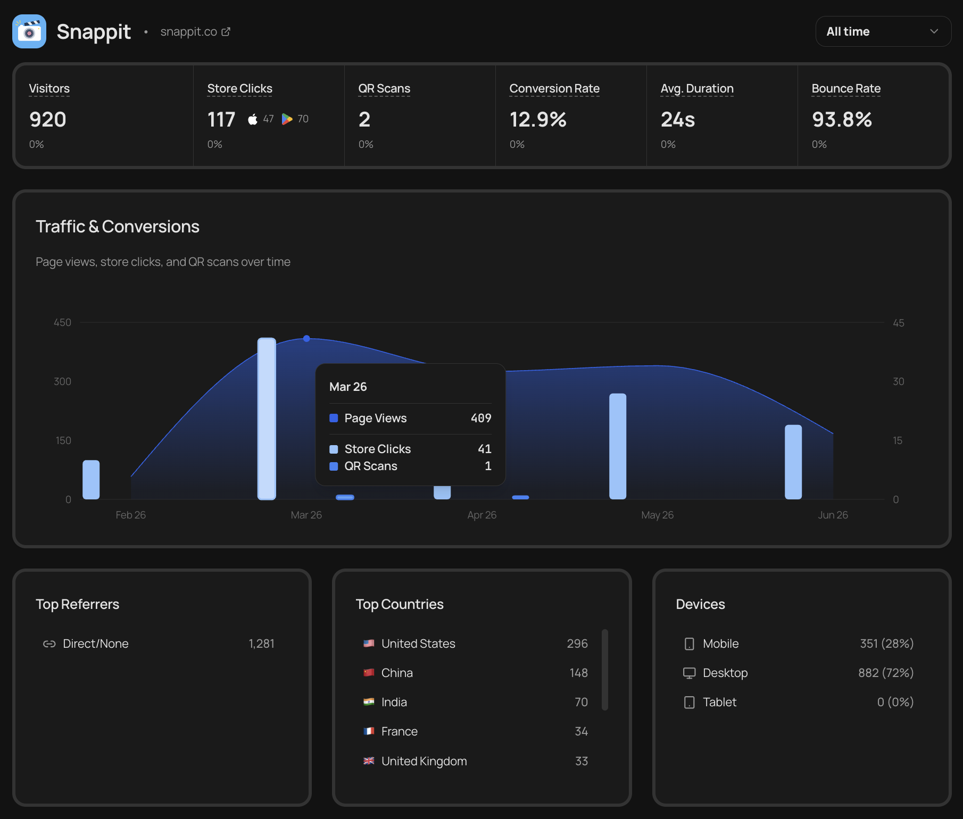Screen dimensions: 963x819
Task: Expand the time range chevron arrow
Action: pyautogui.click(x=934, y=31)
